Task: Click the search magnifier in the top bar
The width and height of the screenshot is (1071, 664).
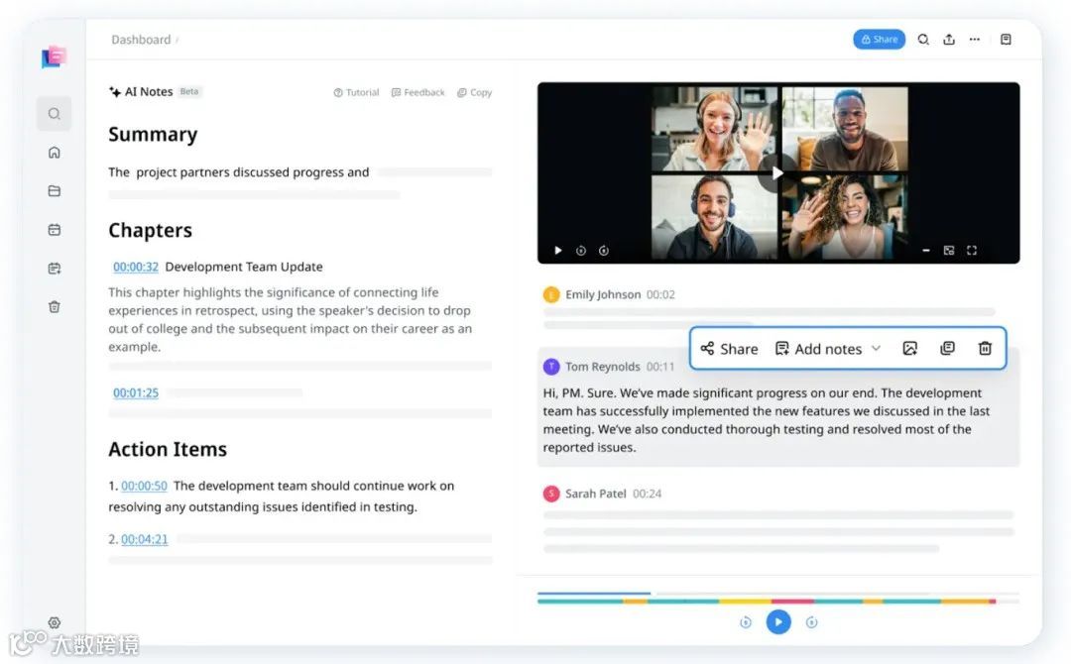Action: click(x=923, y=40)
